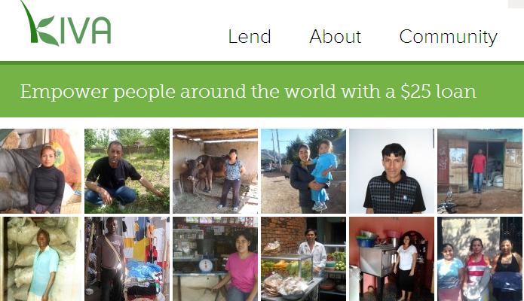This screenshot has width=524, height=301.
Task: Open photo of man at fruit stall
Action: pyautogui.click(x=303, y=259)
